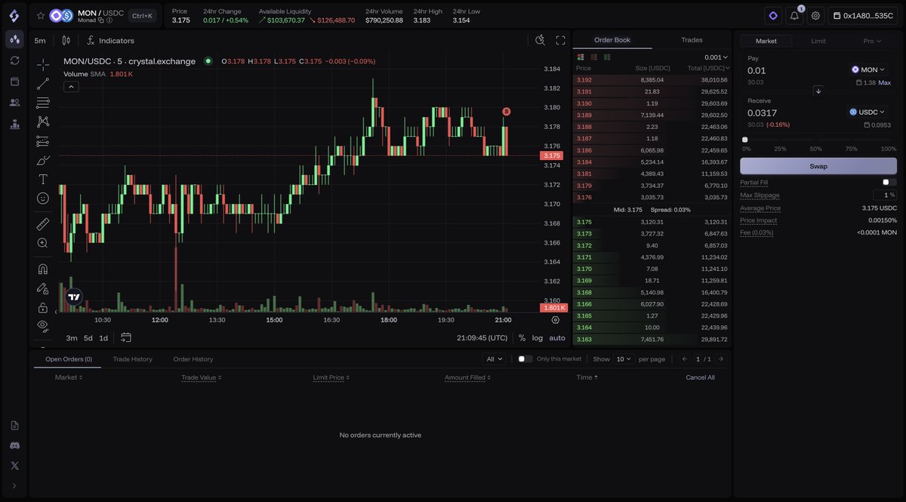Open chart candle style selector
Viewport: 906px width, 502px height.
(66, 41)
